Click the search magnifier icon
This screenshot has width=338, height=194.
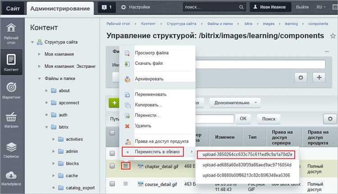241,7
